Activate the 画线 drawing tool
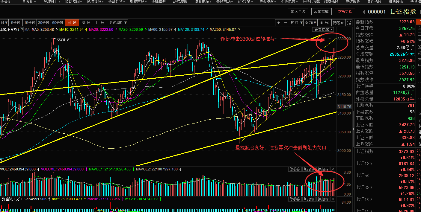 (324, 23)
